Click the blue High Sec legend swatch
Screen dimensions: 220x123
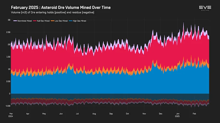[71, 21]
